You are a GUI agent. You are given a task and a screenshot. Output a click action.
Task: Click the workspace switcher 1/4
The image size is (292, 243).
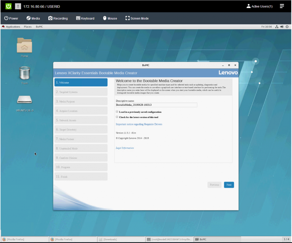coord(286,239)
